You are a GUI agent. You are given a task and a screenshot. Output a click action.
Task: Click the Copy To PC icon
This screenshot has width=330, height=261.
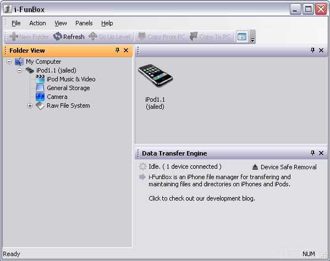(193, 37)
